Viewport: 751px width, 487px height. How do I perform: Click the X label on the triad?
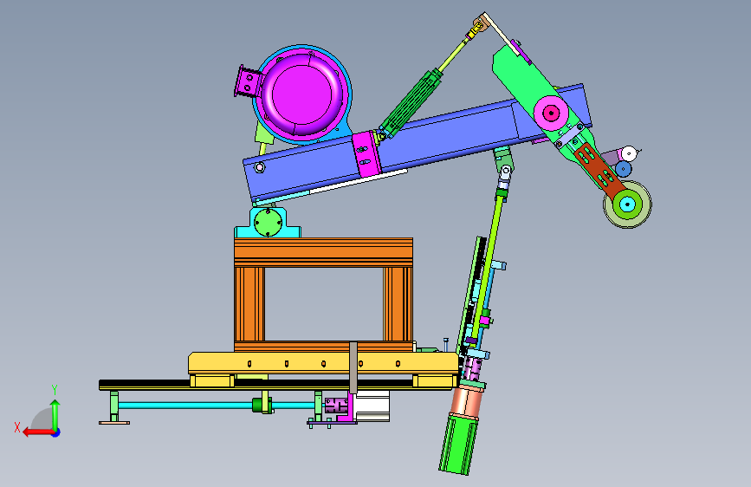[x=17, y=427]
